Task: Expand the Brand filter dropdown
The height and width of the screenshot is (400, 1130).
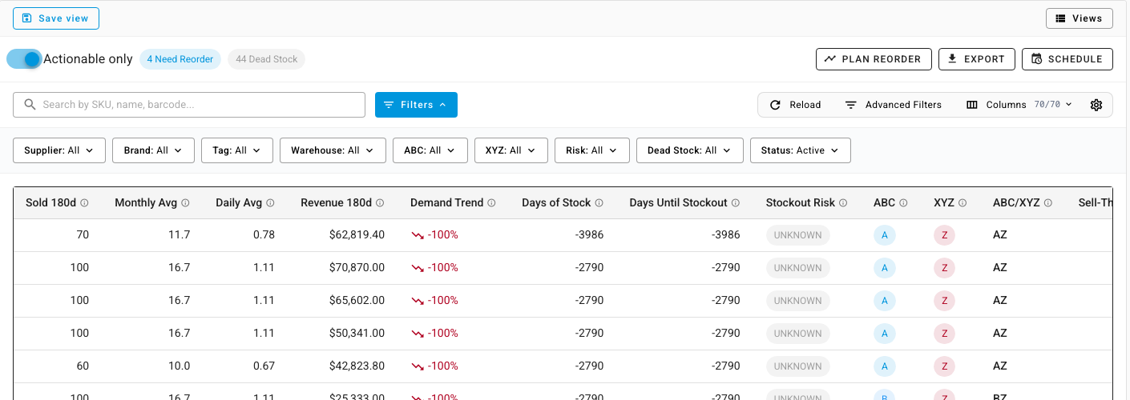Action: (153, 150)
